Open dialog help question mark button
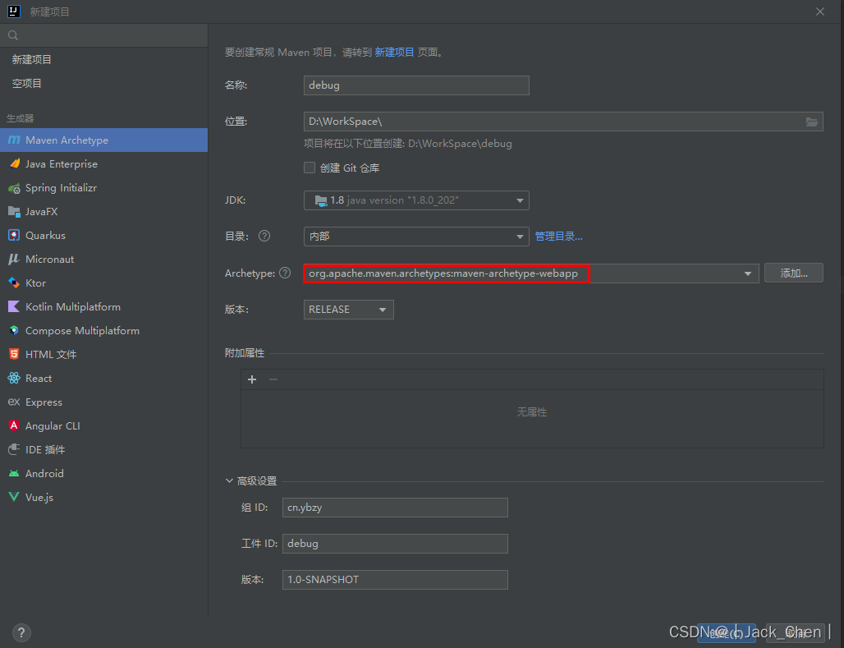Viewport: 844px width, 648px height. click(x=21, y=632)
